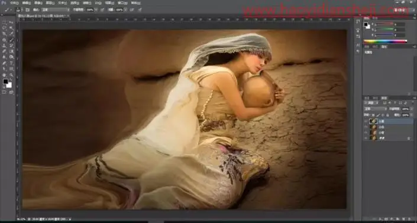The image size is (417, 223).
Task: Hide the third layer in Layers panel
Action: pyautogui.click(x=366, y=133)
